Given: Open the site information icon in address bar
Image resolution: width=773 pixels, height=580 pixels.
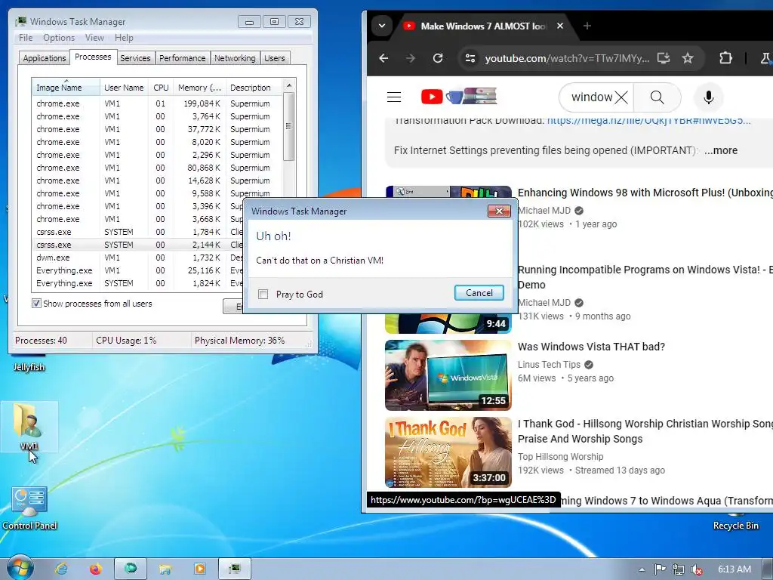Looking at the screenshot, I should click(470, 58).
